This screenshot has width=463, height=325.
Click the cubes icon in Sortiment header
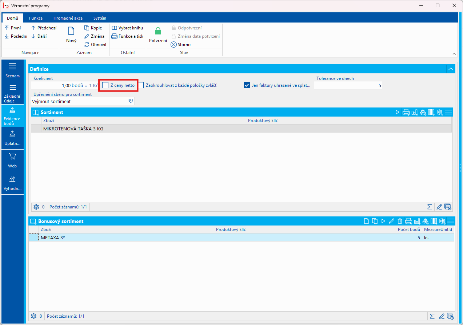pyautogui.click(x=423, y=112)
